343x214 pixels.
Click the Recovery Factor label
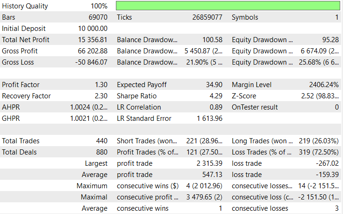(26, 96)
